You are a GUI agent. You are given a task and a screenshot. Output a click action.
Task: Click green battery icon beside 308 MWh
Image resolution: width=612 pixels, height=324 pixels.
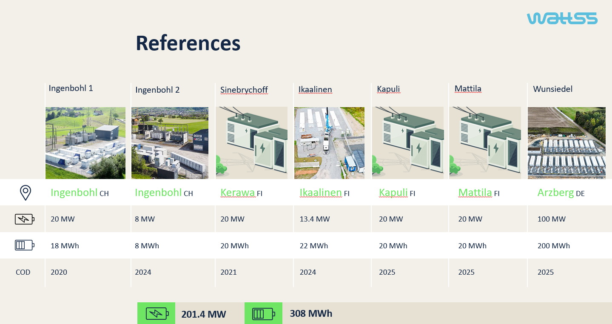263,314
